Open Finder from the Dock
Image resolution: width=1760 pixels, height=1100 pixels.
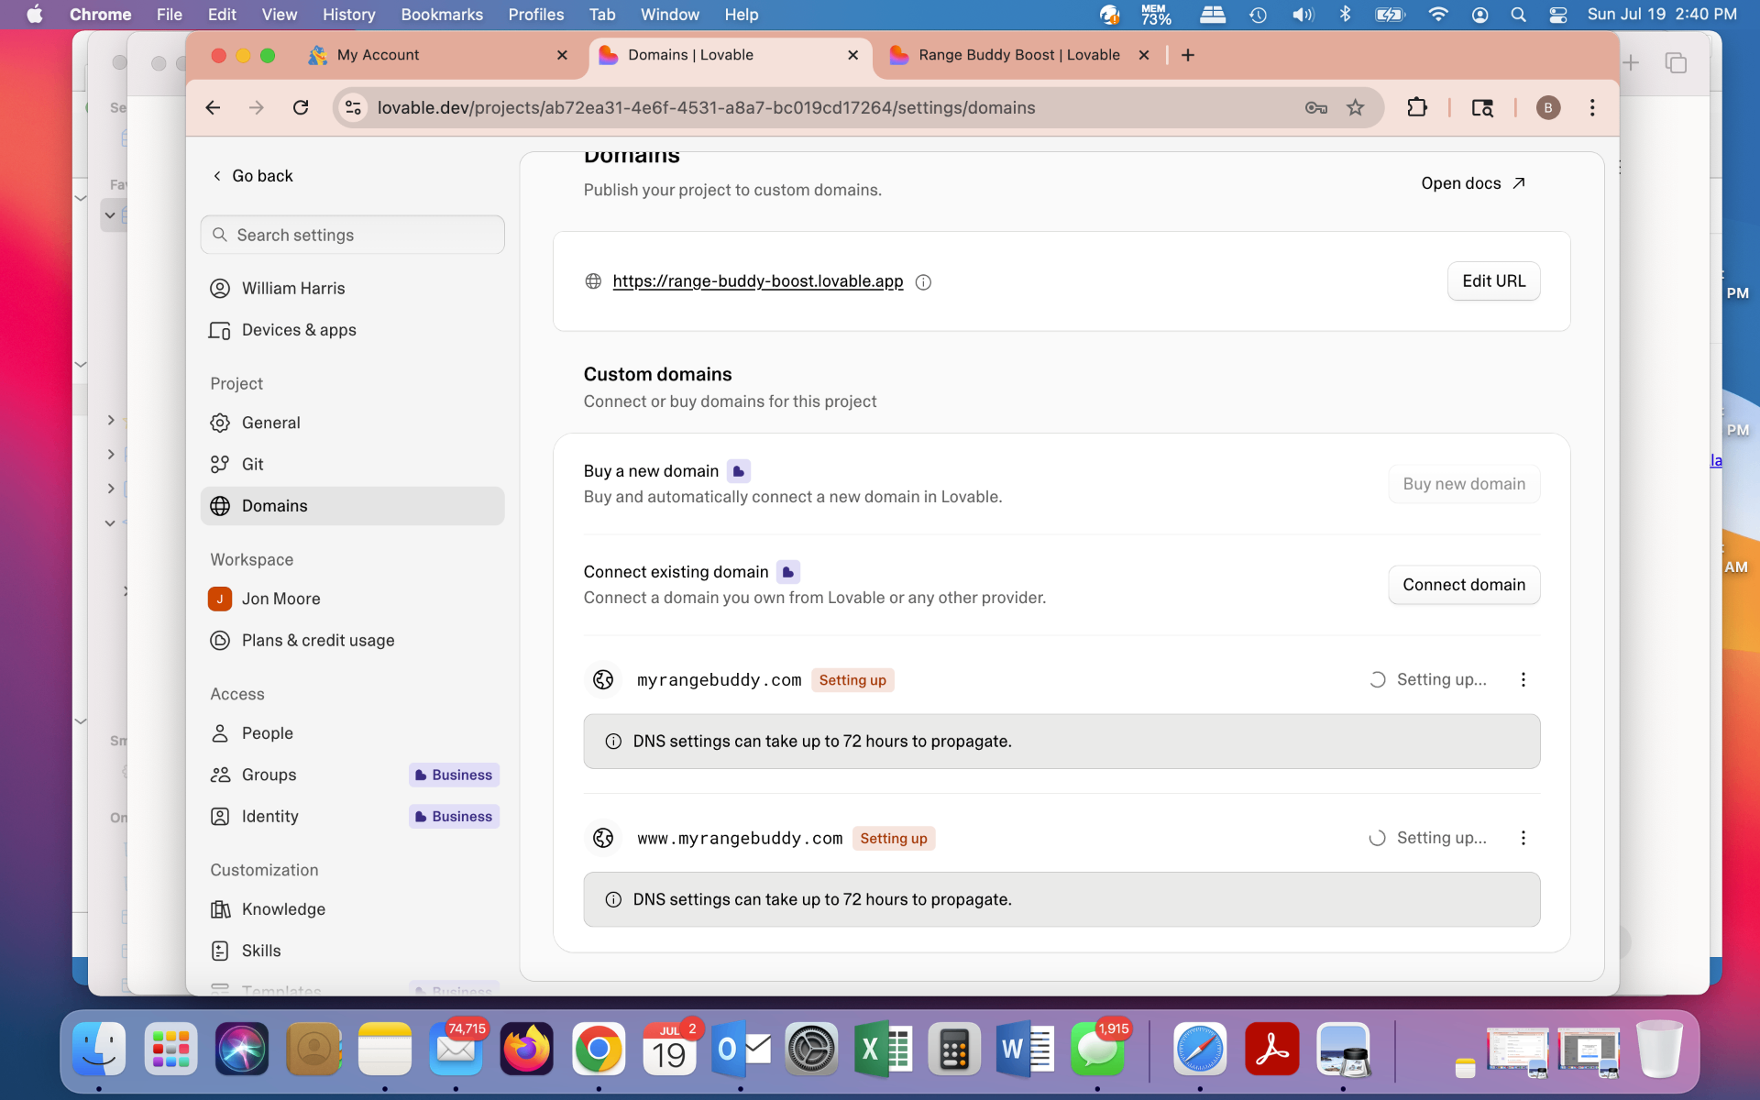point(99,1050)
